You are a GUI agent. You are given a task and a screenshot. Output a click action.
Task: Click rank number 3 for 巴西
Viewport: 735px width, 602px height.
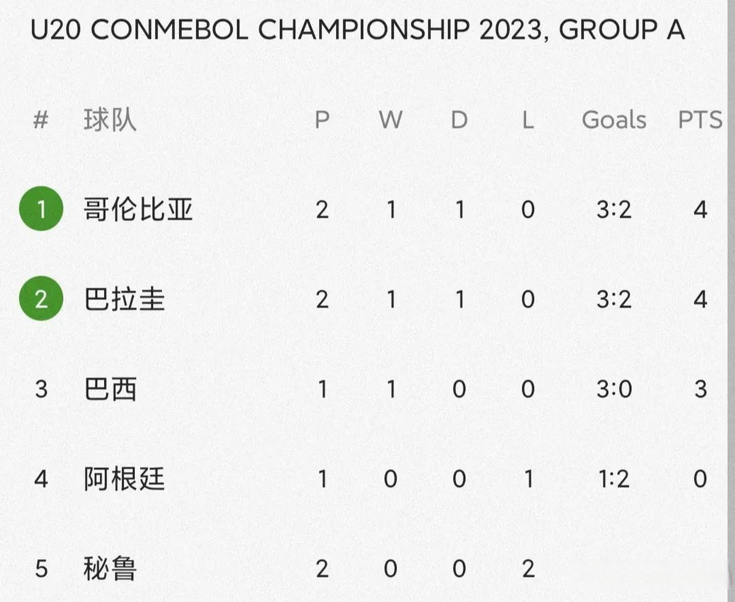[41, 389]
